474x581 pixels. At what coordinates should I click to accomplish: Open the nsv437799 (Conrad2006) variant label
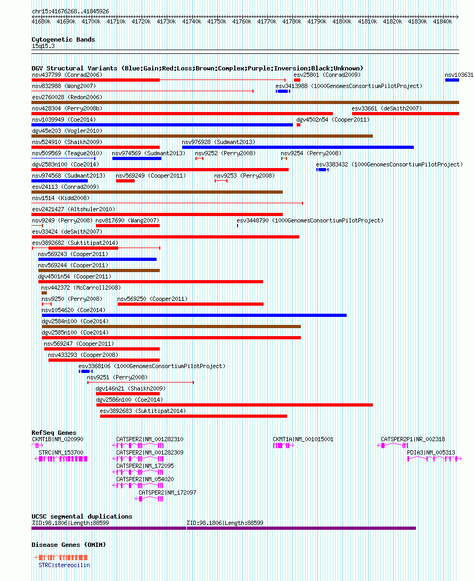[67, 75]
